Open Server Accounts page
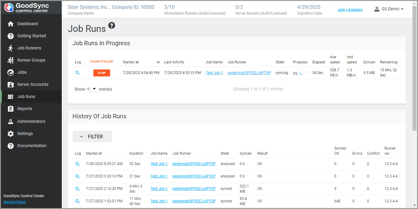Viewport: 418px width, 209px height. [x=33, y=84]
